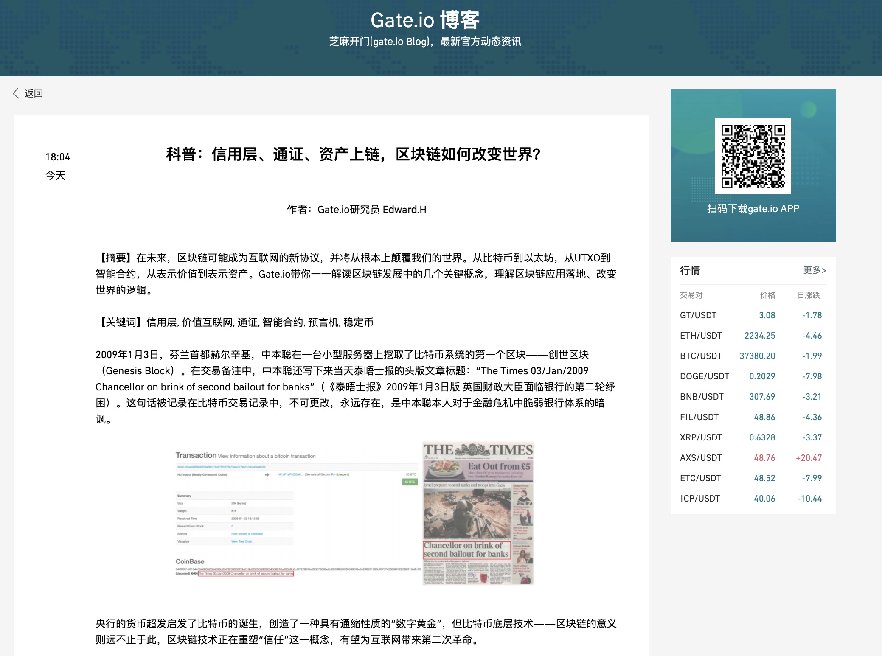Viewport: 882px width, 656px height.
Task: Click the 价格 column header
Action: 767,295
